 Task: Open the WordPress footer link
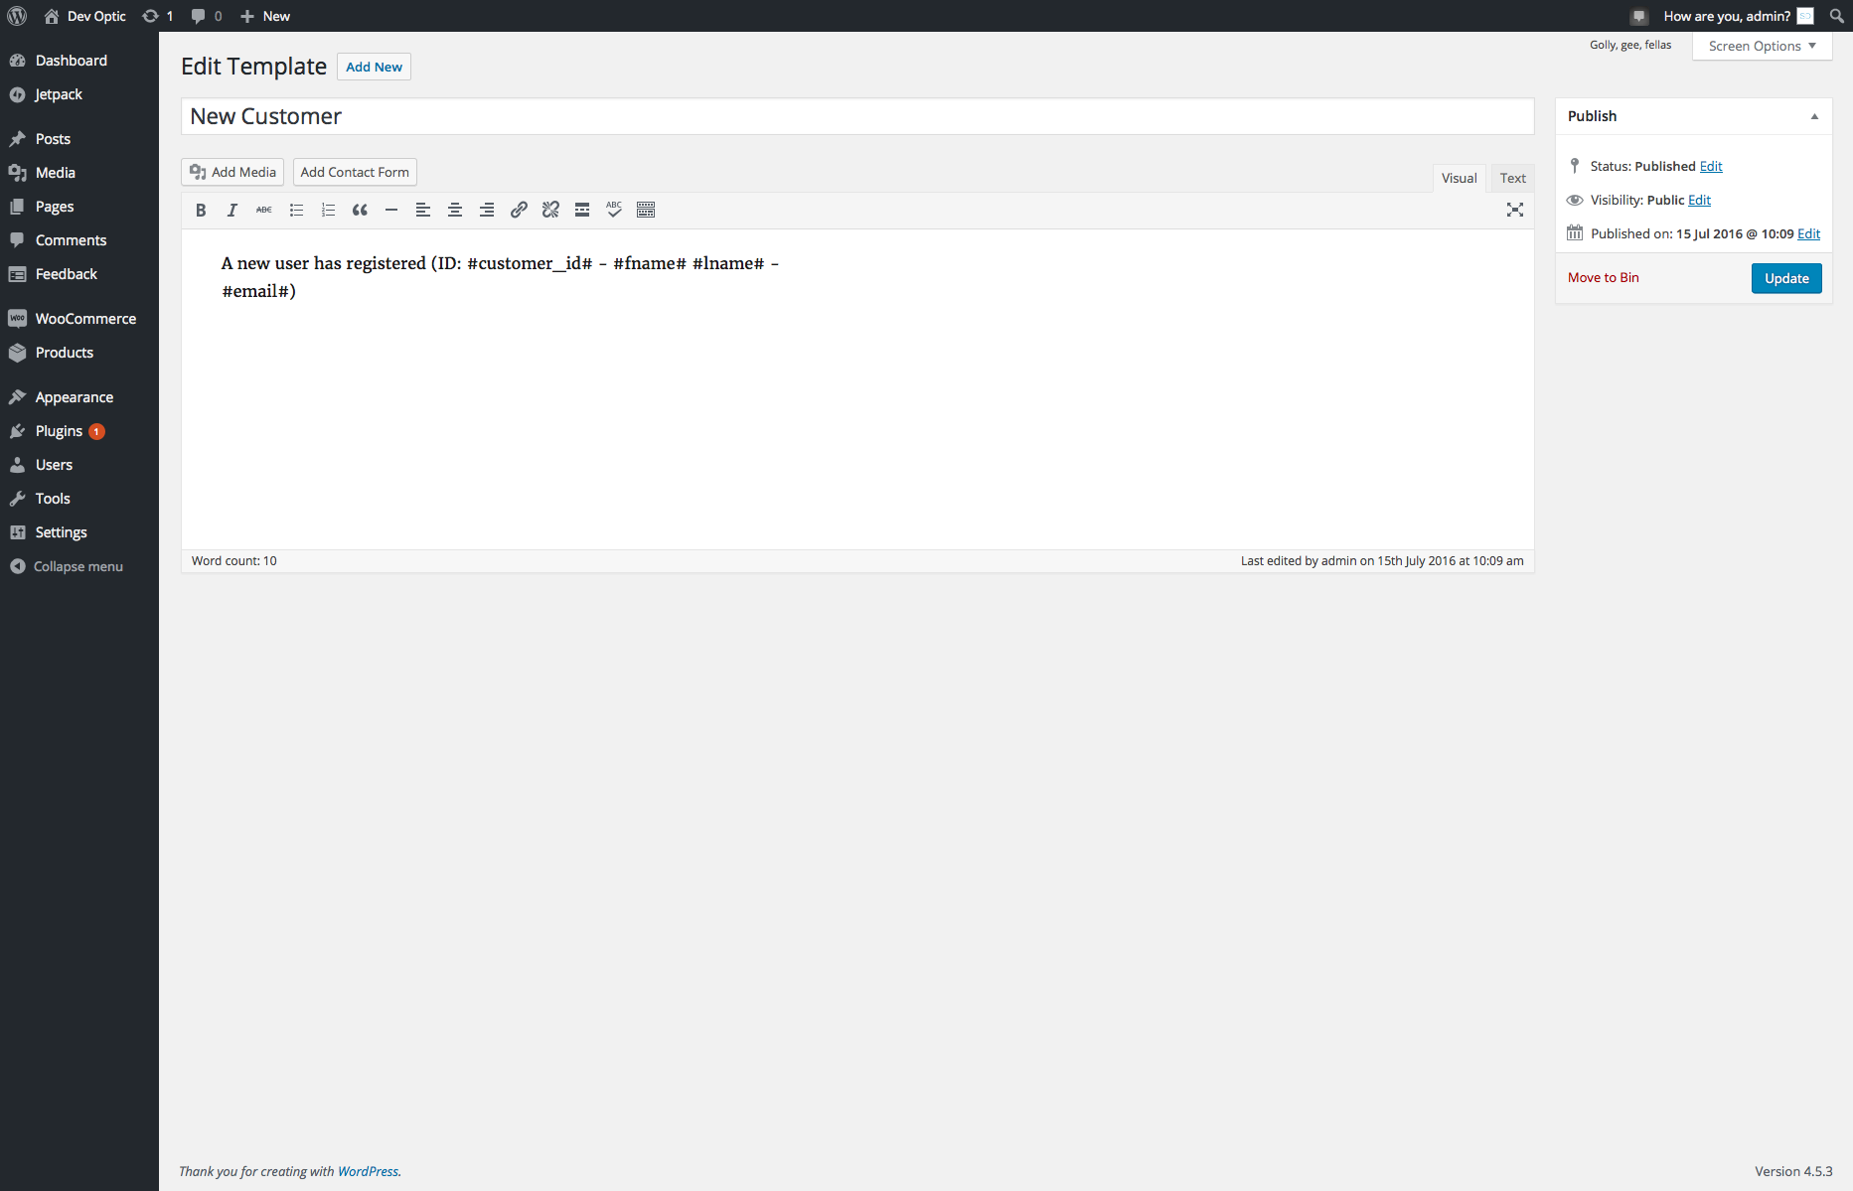coord(368,1171)
